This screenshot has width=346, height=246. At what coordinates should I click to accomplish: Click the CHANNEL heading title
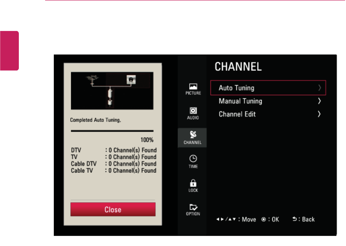pyautogui.click(x=238, y=67)
